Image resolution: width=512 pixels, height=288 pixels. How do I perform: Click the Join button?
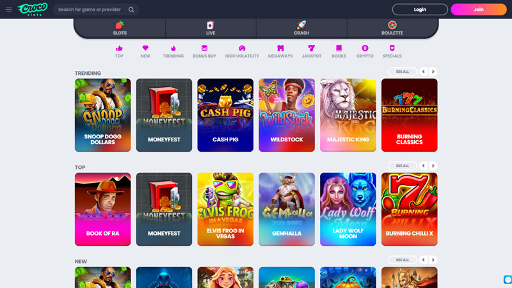coord(479,10)
